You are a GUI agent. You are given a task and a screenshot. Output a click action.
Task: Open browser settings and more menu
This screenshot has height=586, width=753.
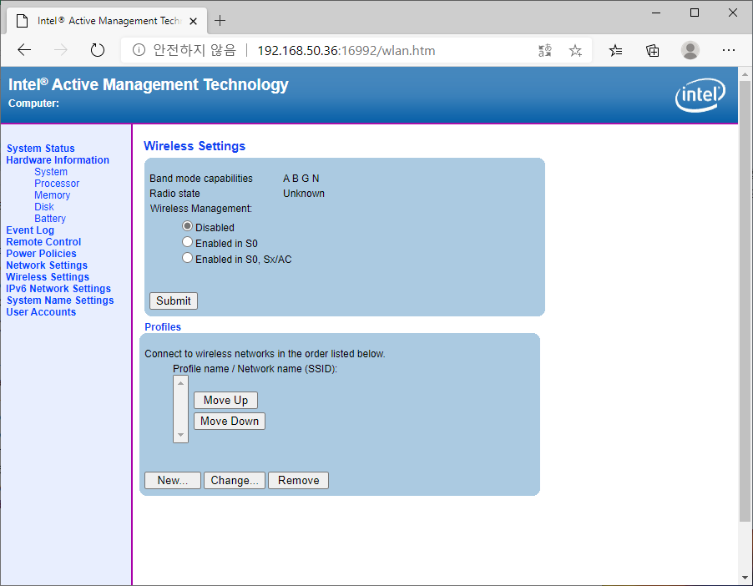click(729, 50)
